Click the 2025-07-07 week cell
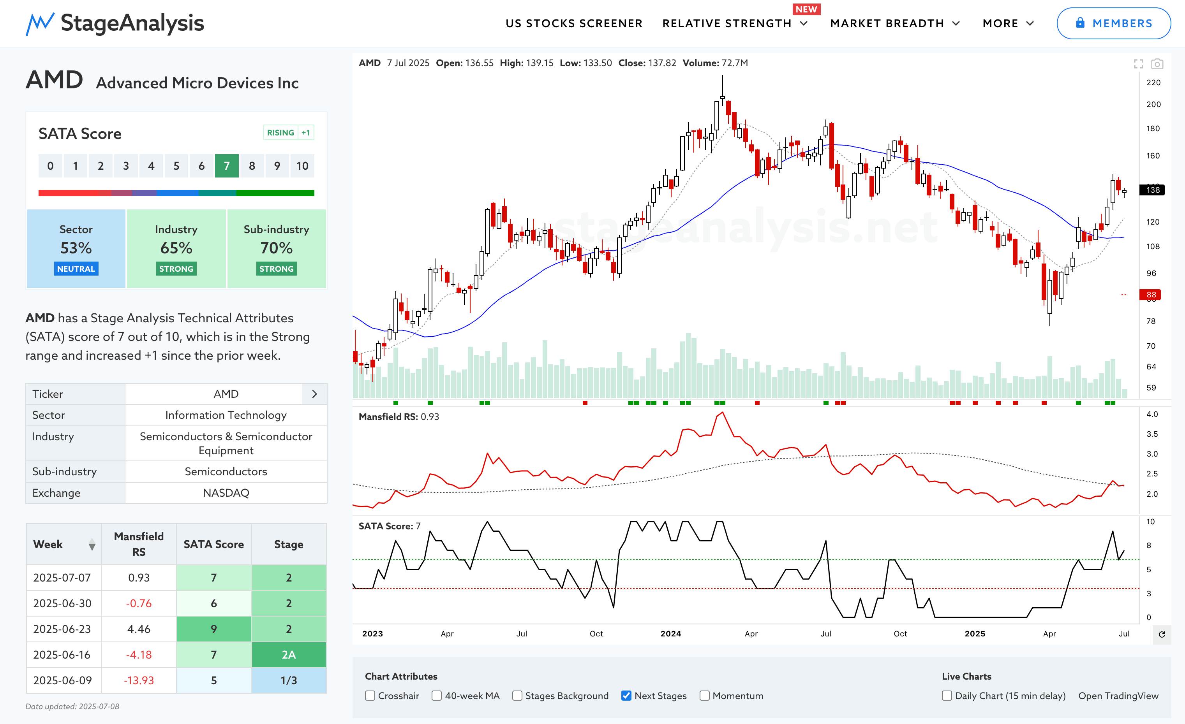The width and height of the screenshot is (1185, 724). point(64,578)
